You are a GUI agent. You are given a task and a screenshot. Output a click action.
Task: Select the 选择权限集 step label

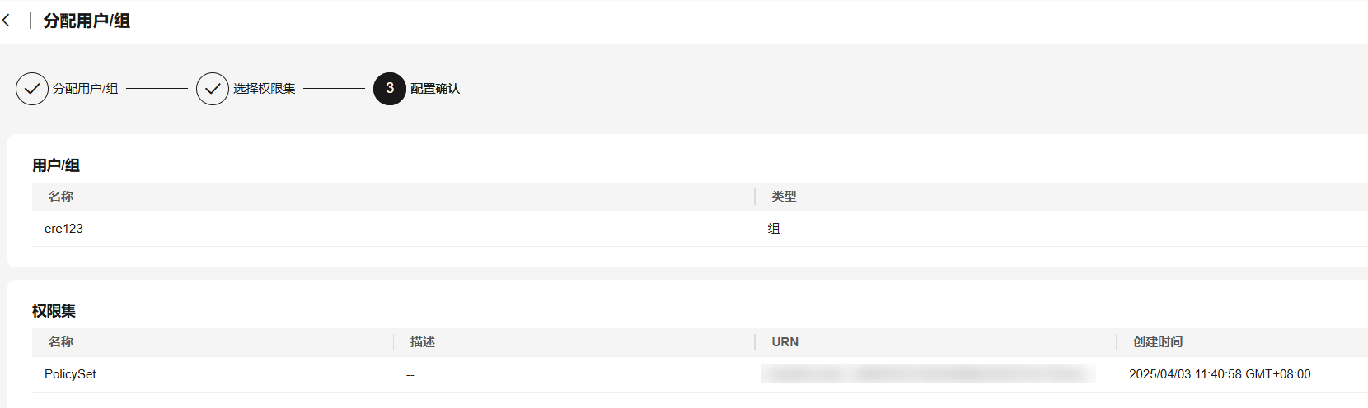(265, 89)
